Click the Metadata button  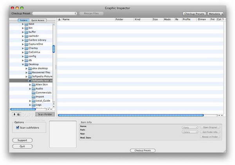pyautogui.click(x=215, y=14)
